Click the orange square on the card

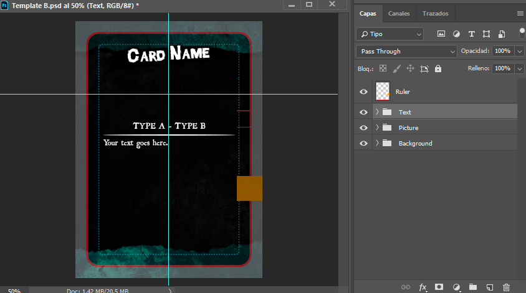tap(249, 188)
